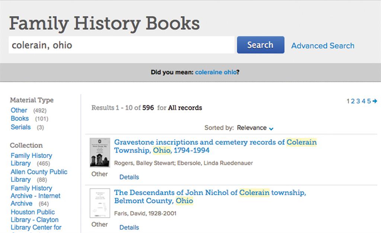Filter by Books material type
The height and width of the screenshot is (233, 381).
pos(20,119)
